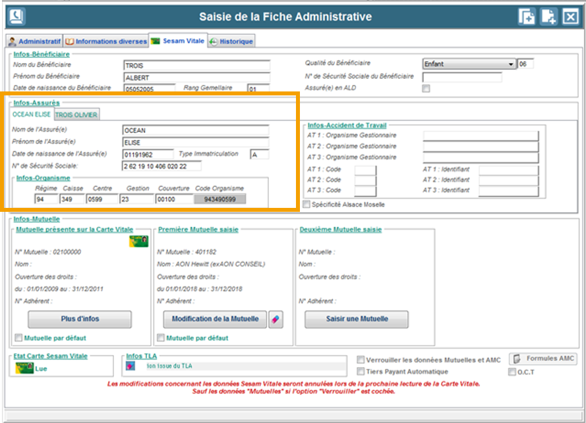Click the Plus d'infos button

80,319
